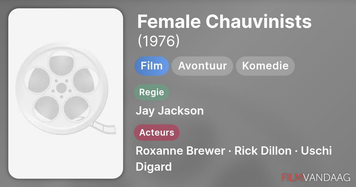Image resolution: width=356 pixels, height=187 pixels.
Task: Click the red Acteurs label
Action: point(157,132)
